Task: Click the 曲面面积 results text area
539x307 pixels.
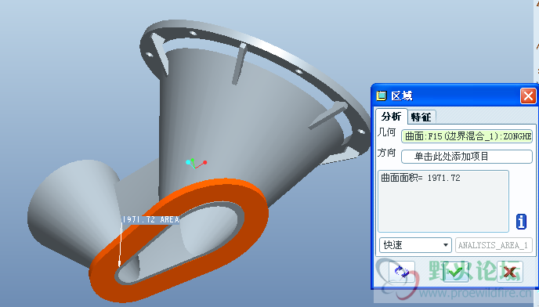Action: point(443,201)
